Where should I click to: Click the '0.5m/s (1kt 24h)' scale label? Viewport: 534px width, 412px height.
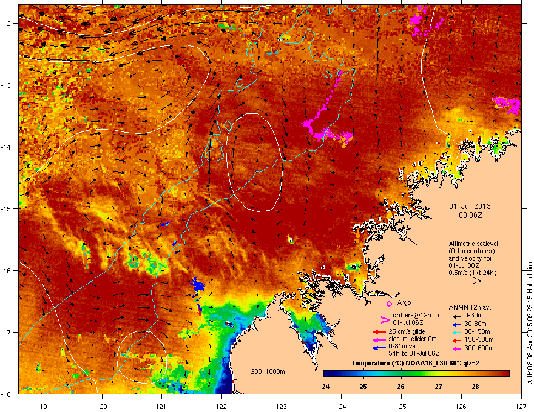472,273
